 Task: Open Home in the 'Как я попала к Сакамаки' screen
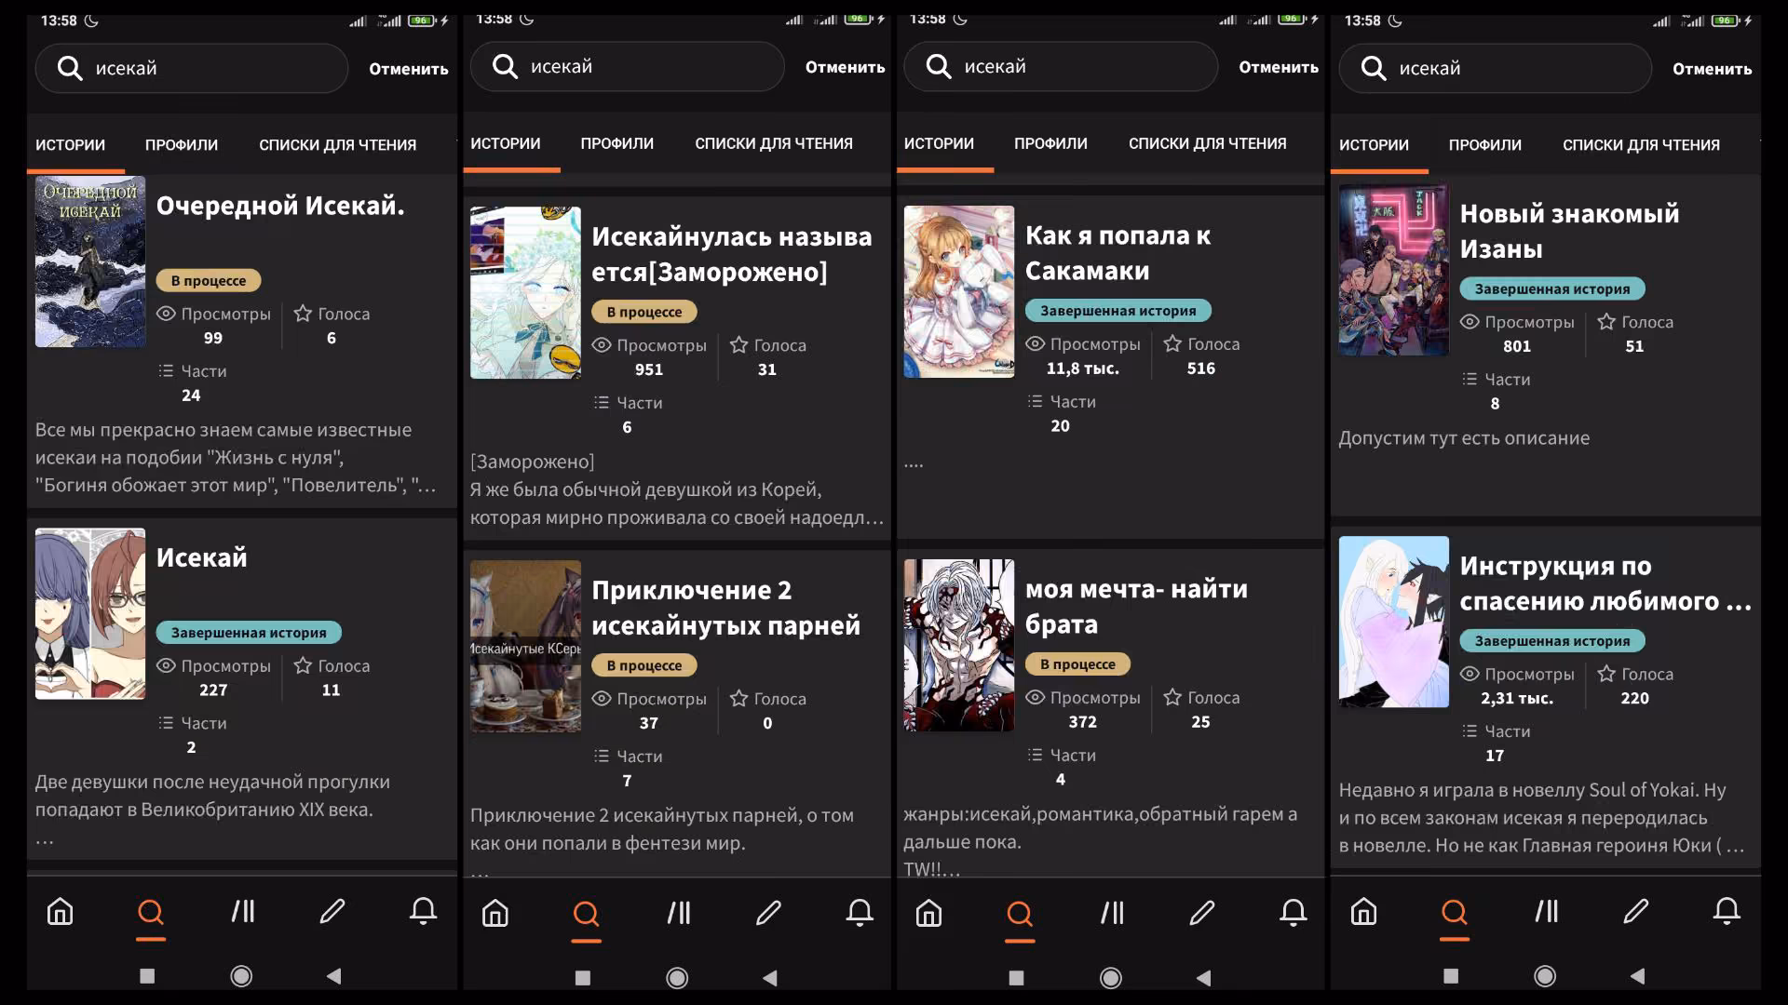tap(929, 913)
